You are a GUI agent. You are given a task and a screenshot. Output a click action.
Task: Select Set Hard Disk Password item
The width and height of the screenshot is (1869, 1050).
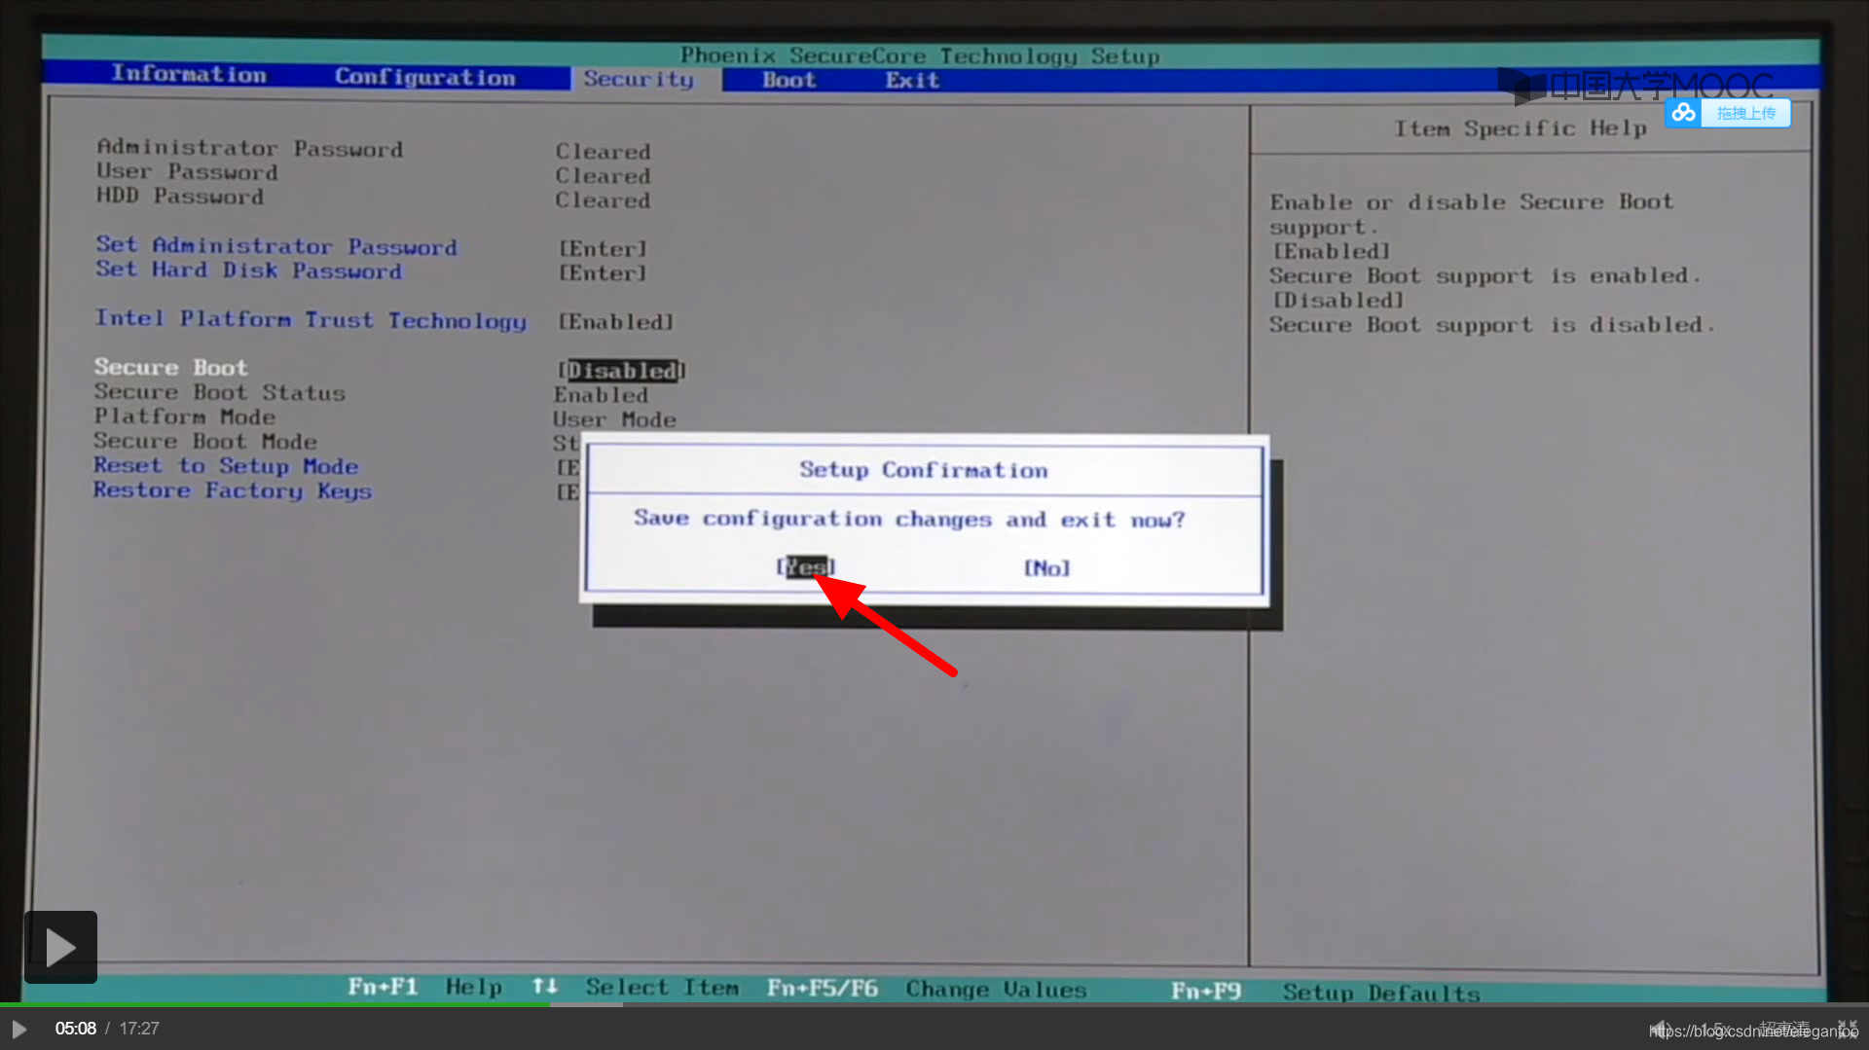pos(248,270)
